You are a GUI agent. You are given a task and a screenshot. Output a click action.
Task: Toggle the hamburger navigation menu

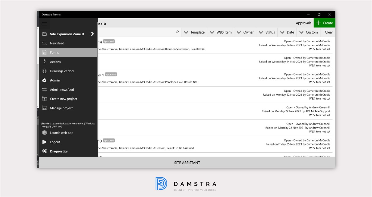tap(44, 24)
